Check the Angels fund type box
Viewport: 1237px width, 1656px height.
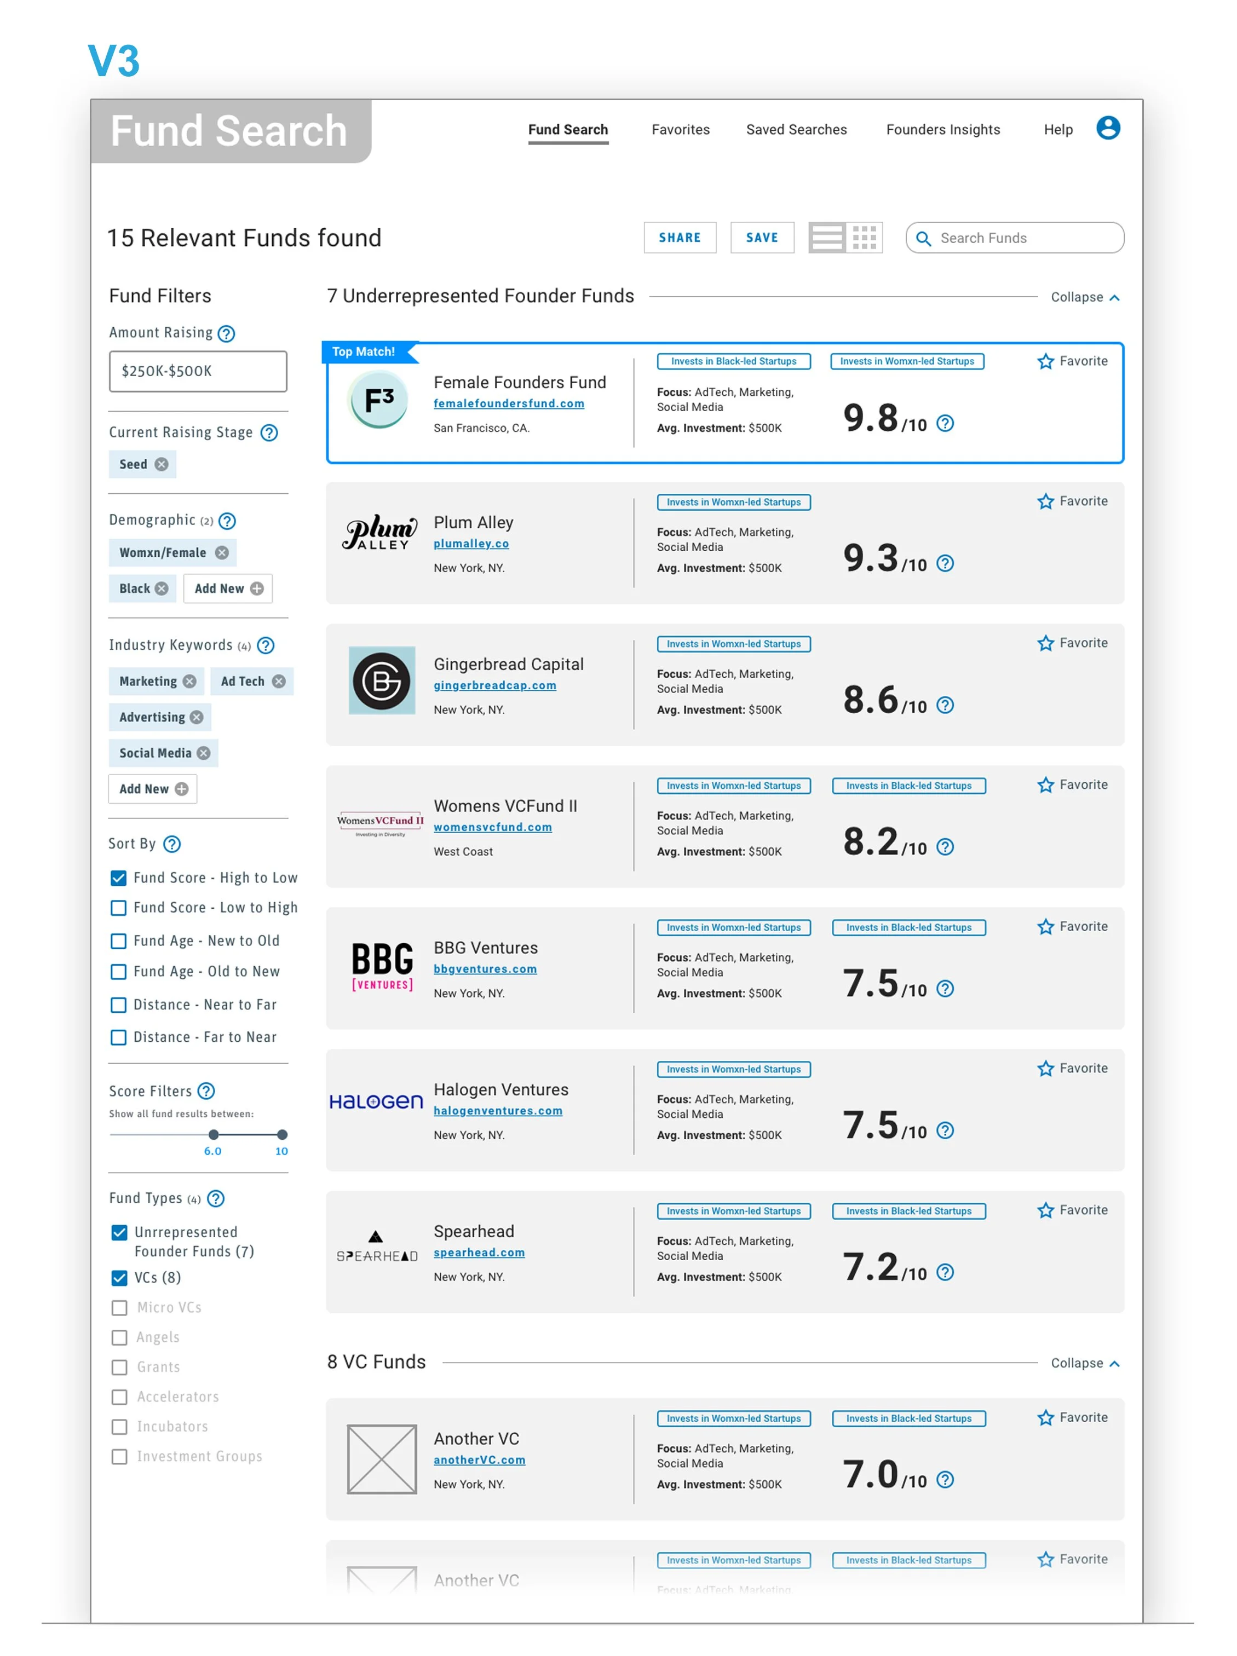pos(119,1338)
